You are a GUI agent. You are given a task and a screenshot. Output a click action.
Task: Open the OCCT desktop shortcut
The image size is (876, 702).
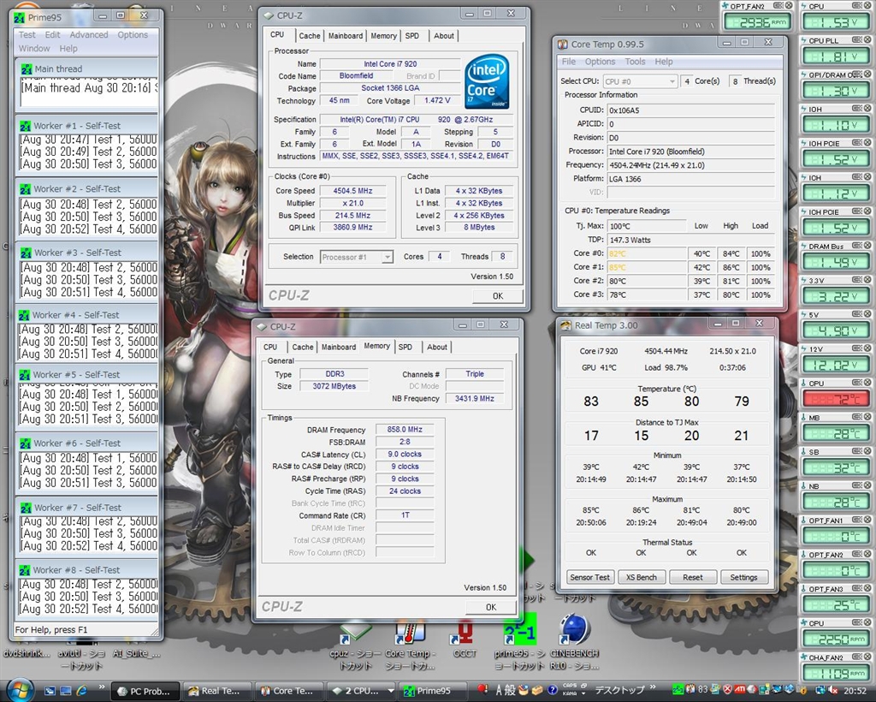tap(465, 634)
